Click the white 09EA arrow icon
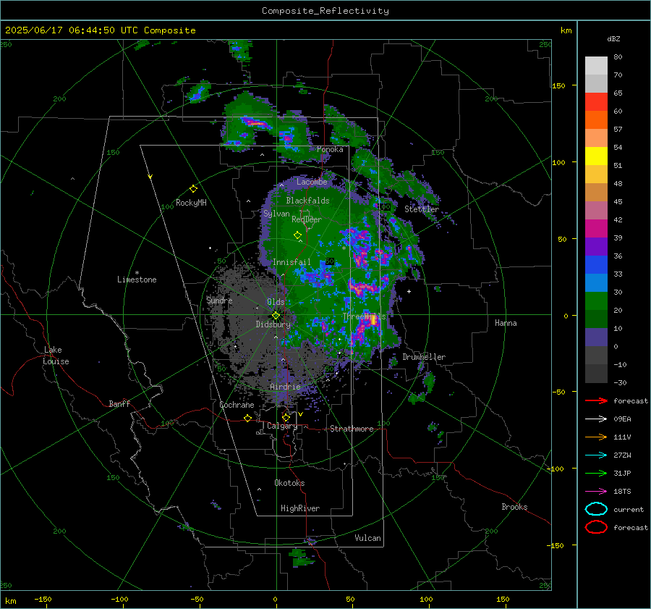Screen dimensions: 651x609 (596, 419)
